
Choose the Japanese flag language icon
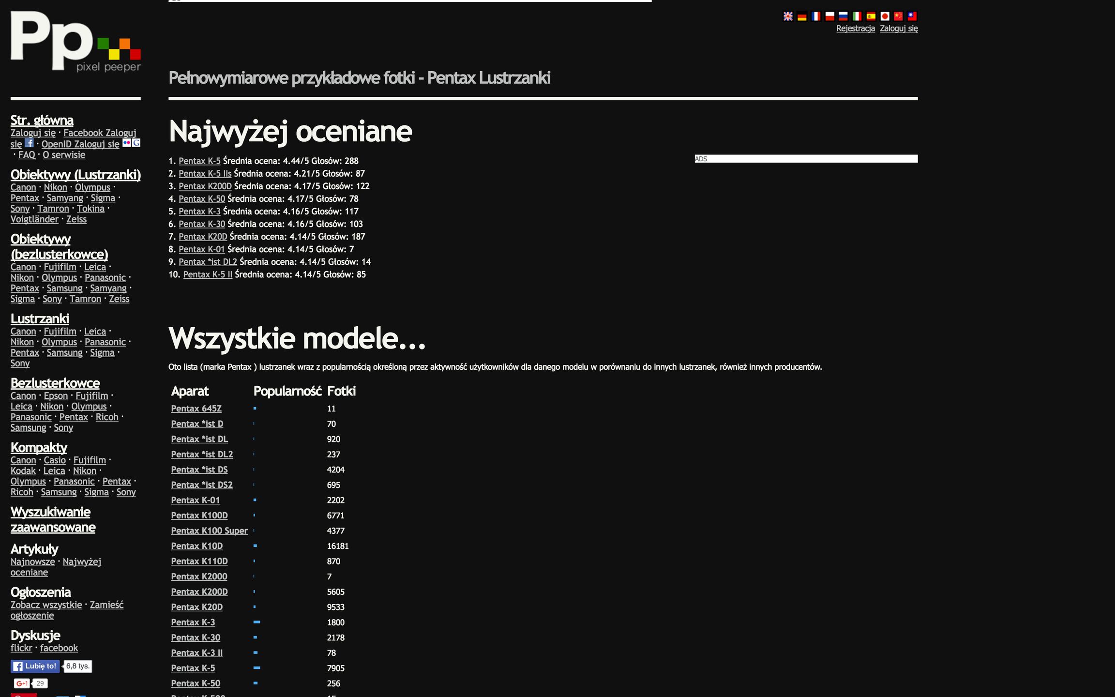(885, 16)
